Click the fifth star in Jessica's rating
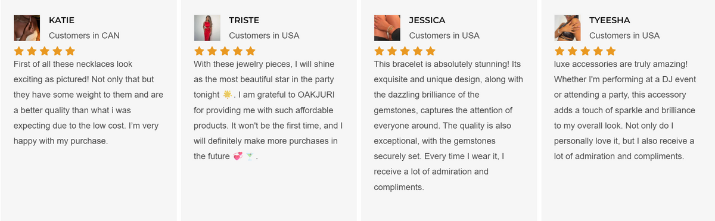Image resolution: width=715 pixels, height=221 pixels. tap(430, 51)
